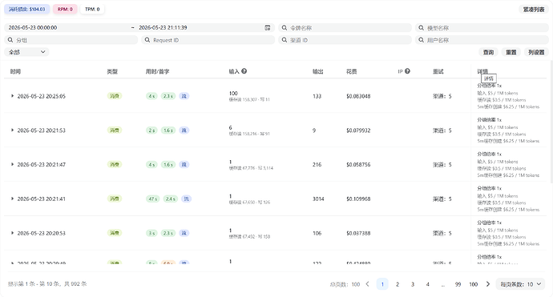This screenshot has height=297, width=553.
Task: Select page 2 in pagination
Action: (398, 284)
